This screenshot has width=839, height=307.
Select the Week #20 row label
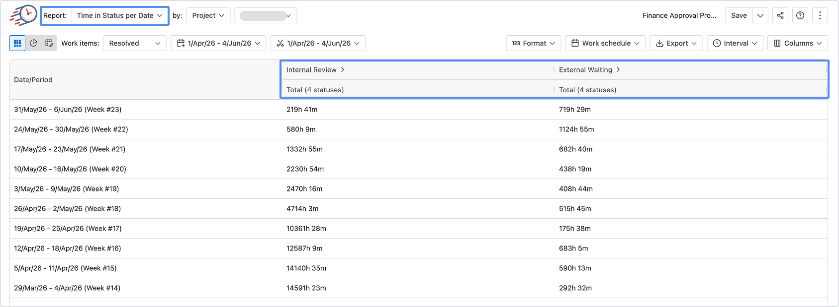click(x=70, y=169)
